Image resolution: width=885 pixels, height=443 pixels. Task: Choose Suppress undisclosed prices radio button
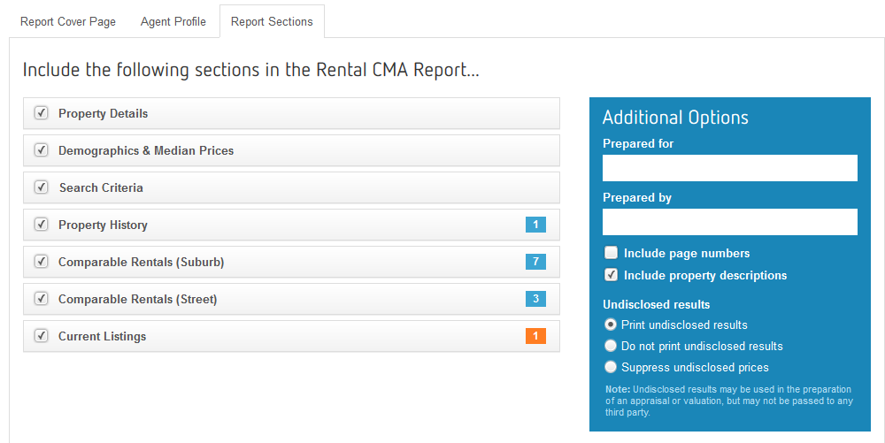point(611,367)
